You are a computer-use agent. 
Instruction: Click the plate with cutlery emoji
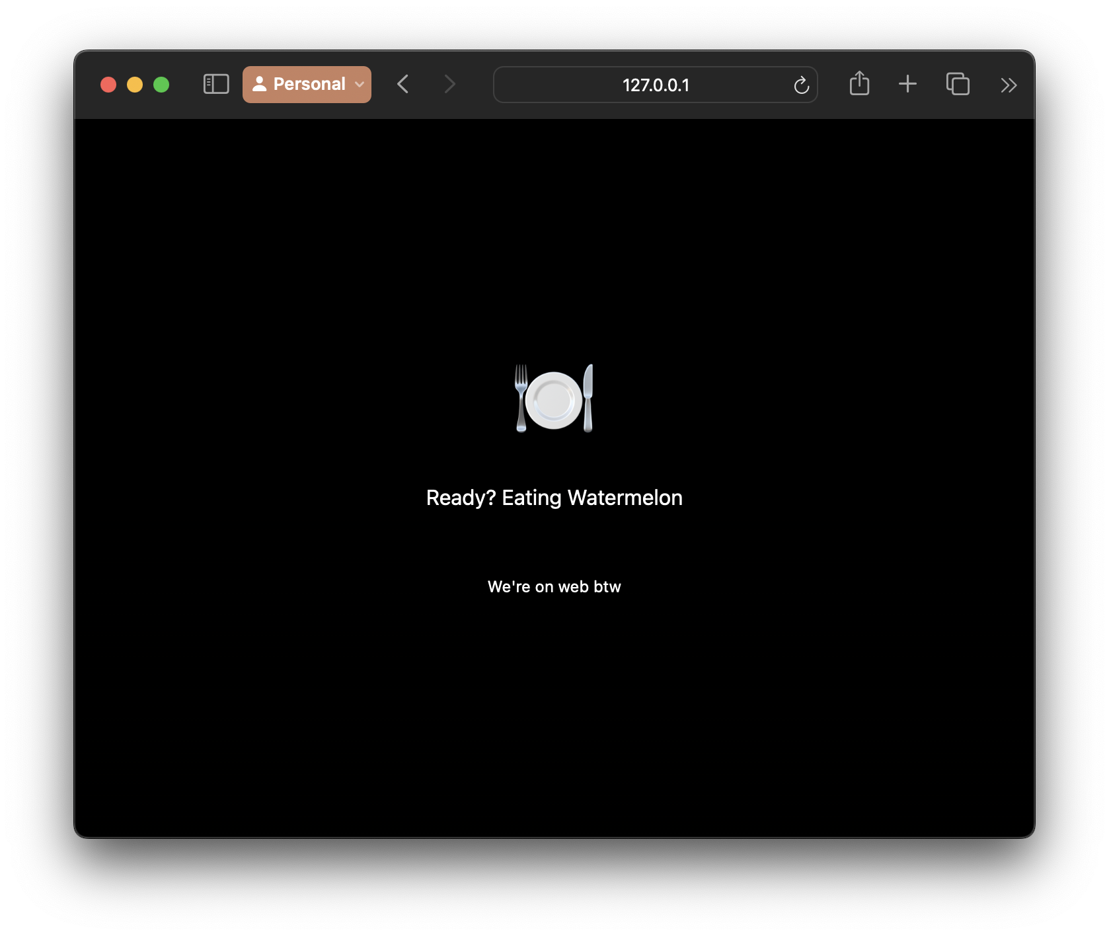click(x=554, y=399)
